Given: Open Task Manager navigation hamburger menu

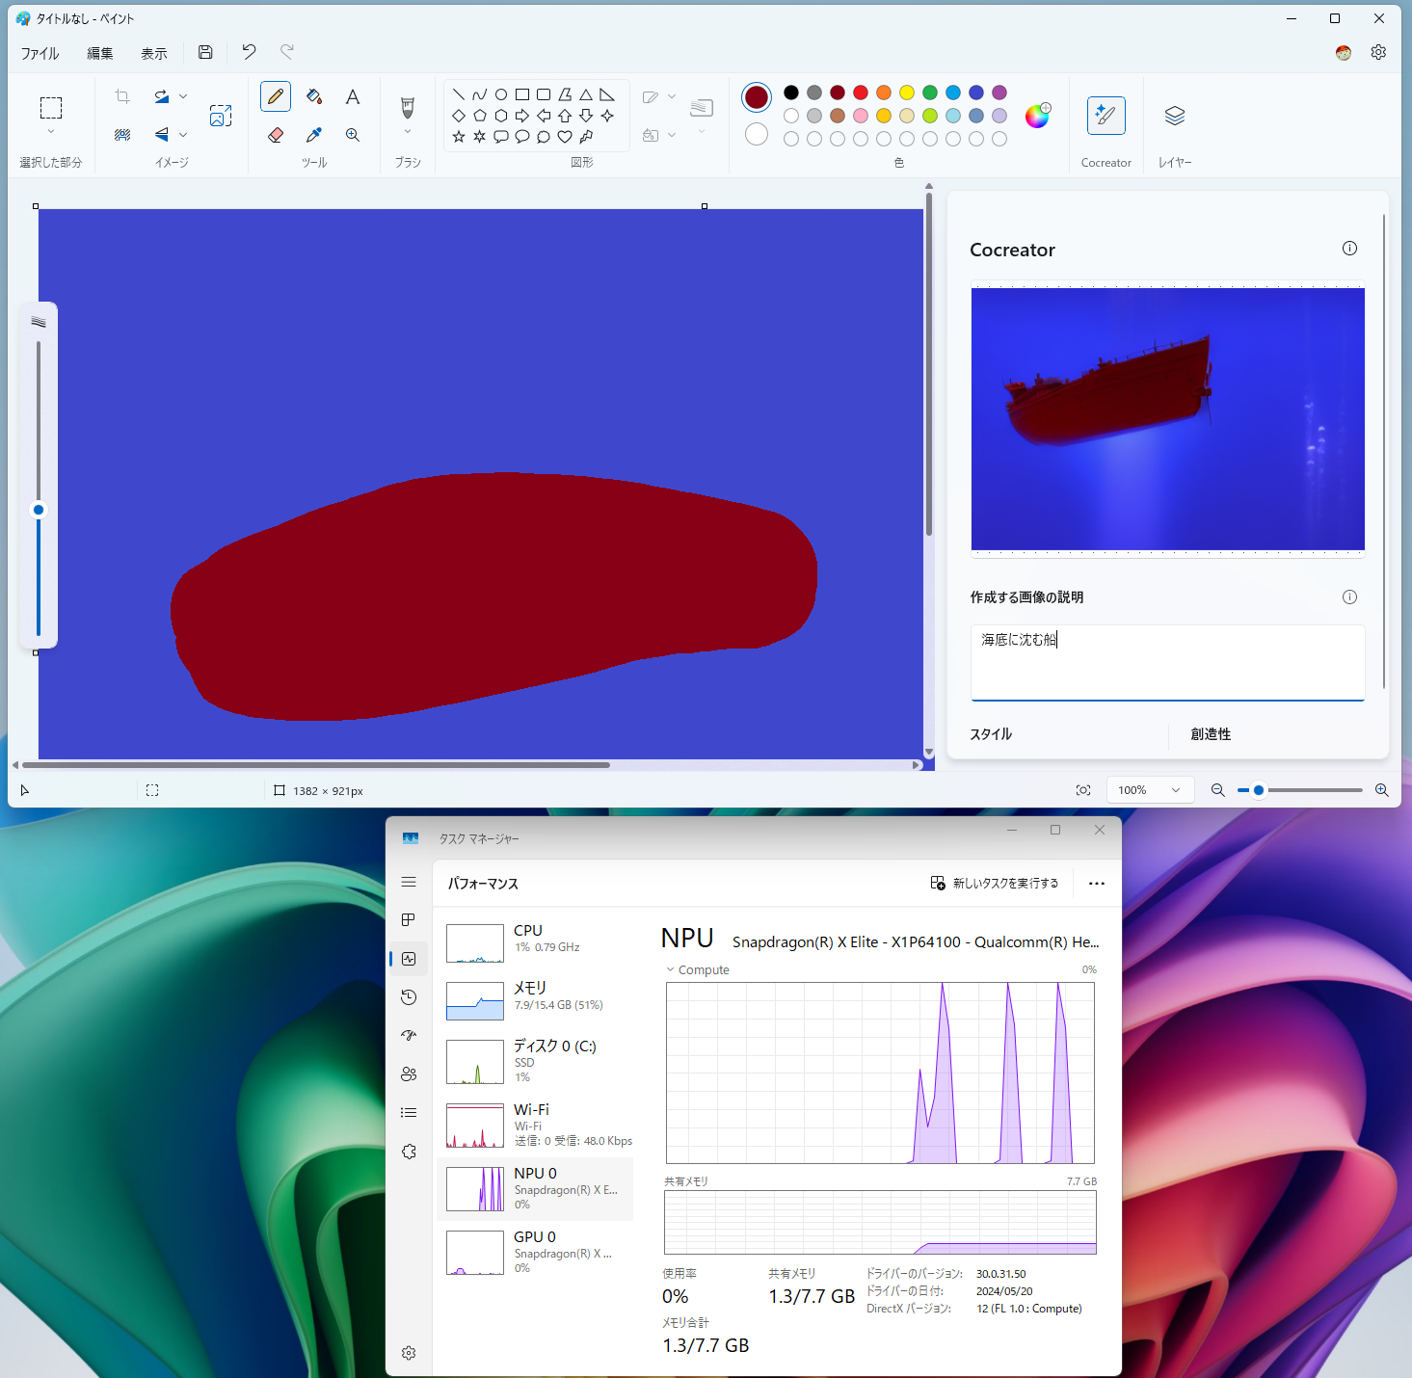Looking at the screenshot, I should point(409,882).
